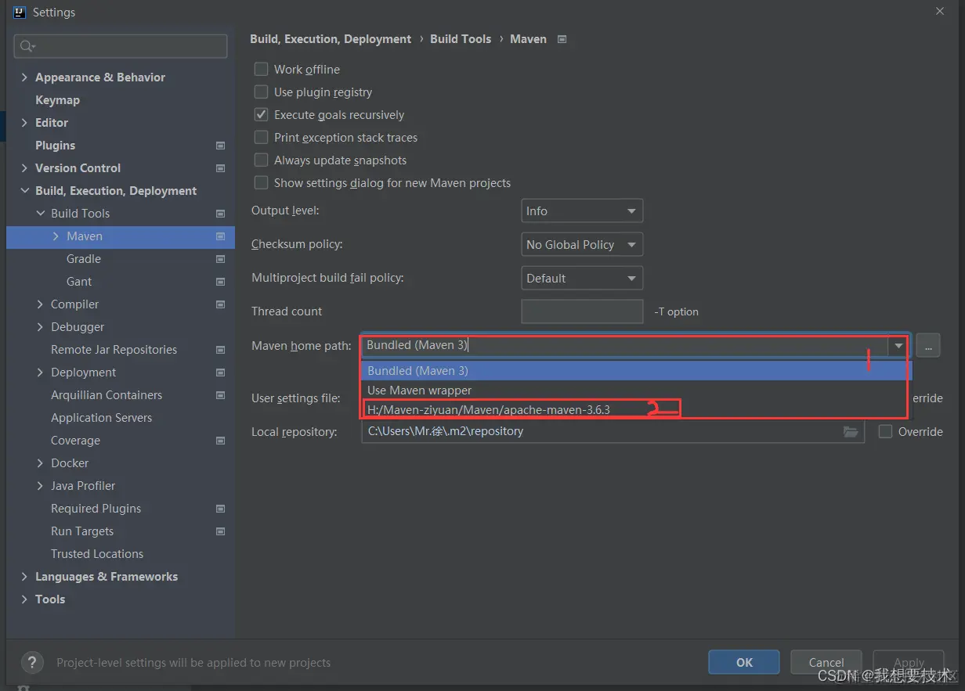Click the project-level icon beside Gradle
This screenshot has height=691, width=965.
[x=220, y=259]
